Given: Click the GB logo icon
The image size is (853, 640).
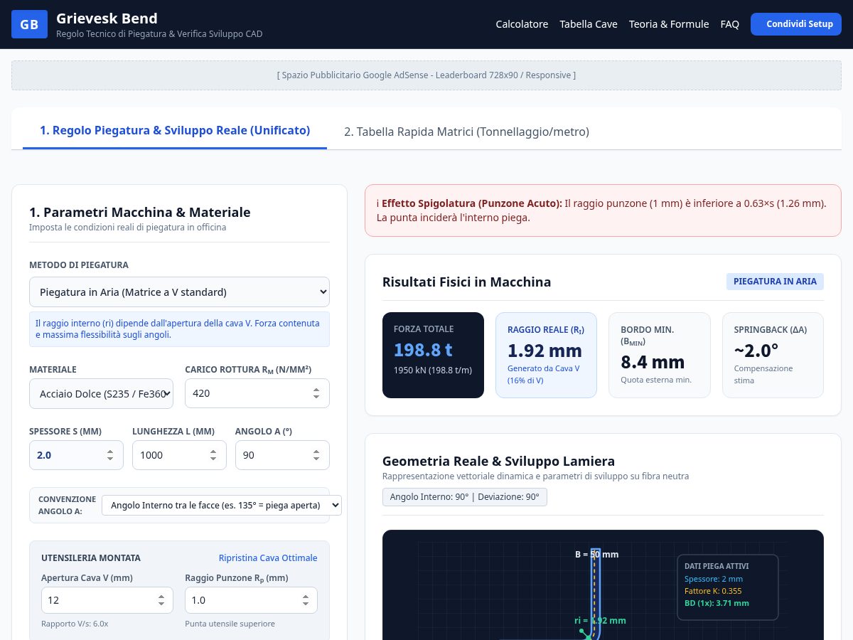Looking at the screenshot, I should [x=29, y=24].
